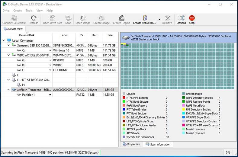Open the Create menu
Screen dimensions: 238x157
[18, 11]
